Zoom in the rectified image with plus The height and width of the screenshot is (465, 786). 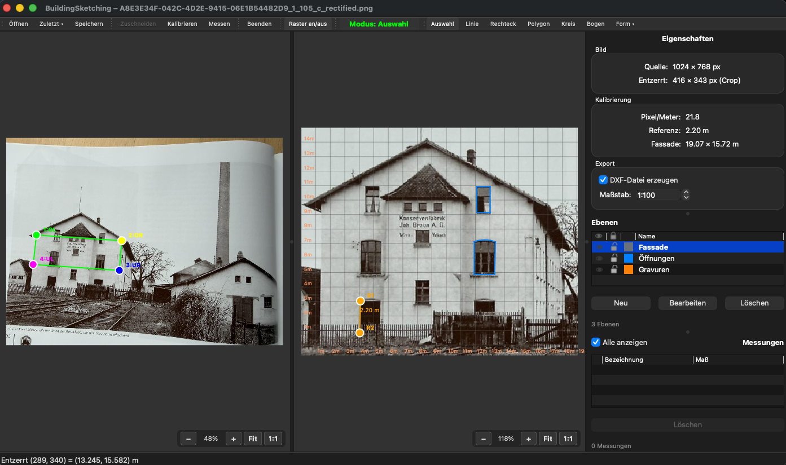[x=528, y=439]
